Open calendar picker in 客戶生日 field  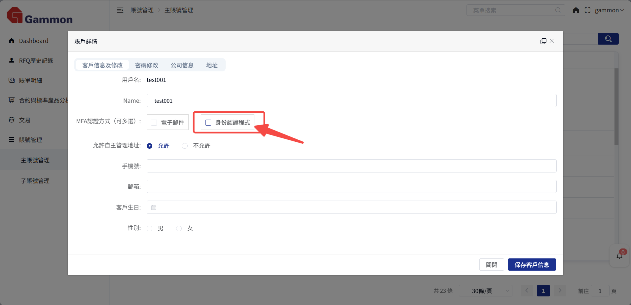tap(154, 208)
